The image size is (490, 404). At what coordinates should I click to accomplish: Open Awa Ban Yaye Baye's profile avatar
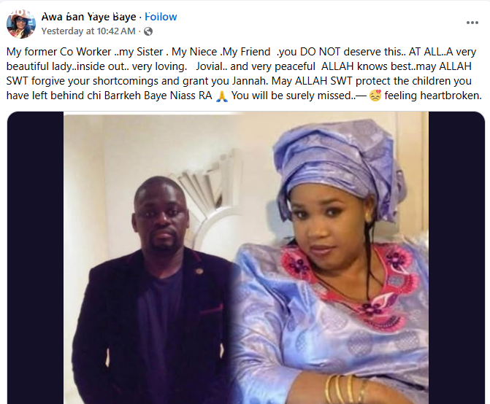point(21,24)
